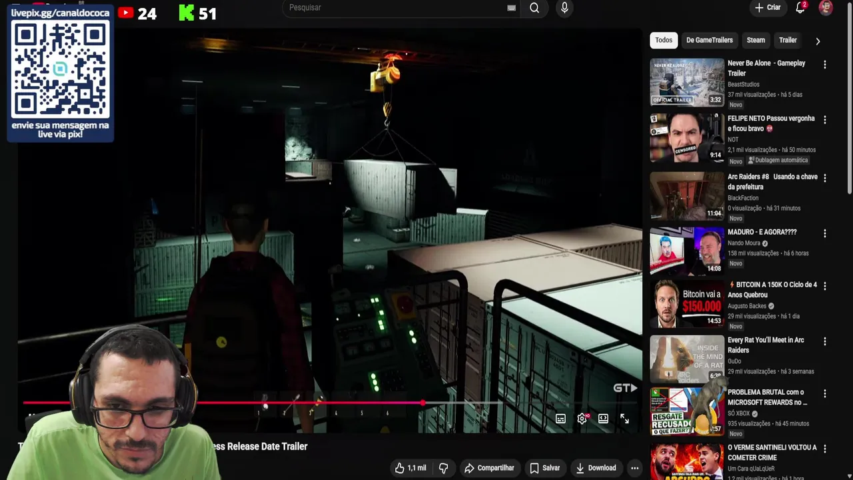
Task: Switch player to theater mode
Action: [603, 419]
